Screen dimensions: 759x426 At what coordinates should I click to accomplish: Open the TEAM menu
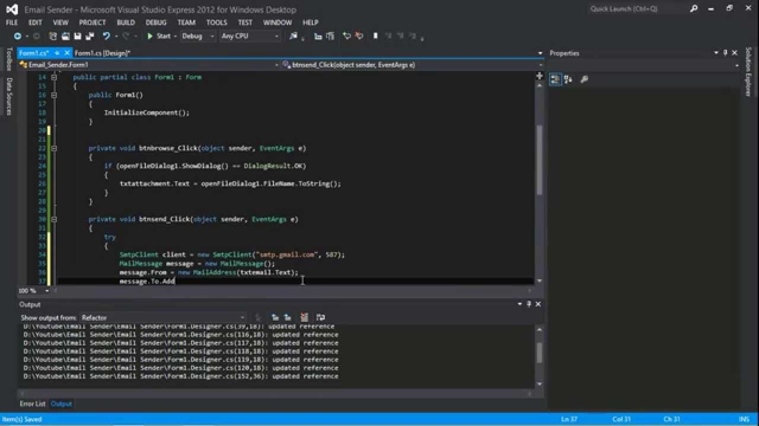tap(186, 22)
